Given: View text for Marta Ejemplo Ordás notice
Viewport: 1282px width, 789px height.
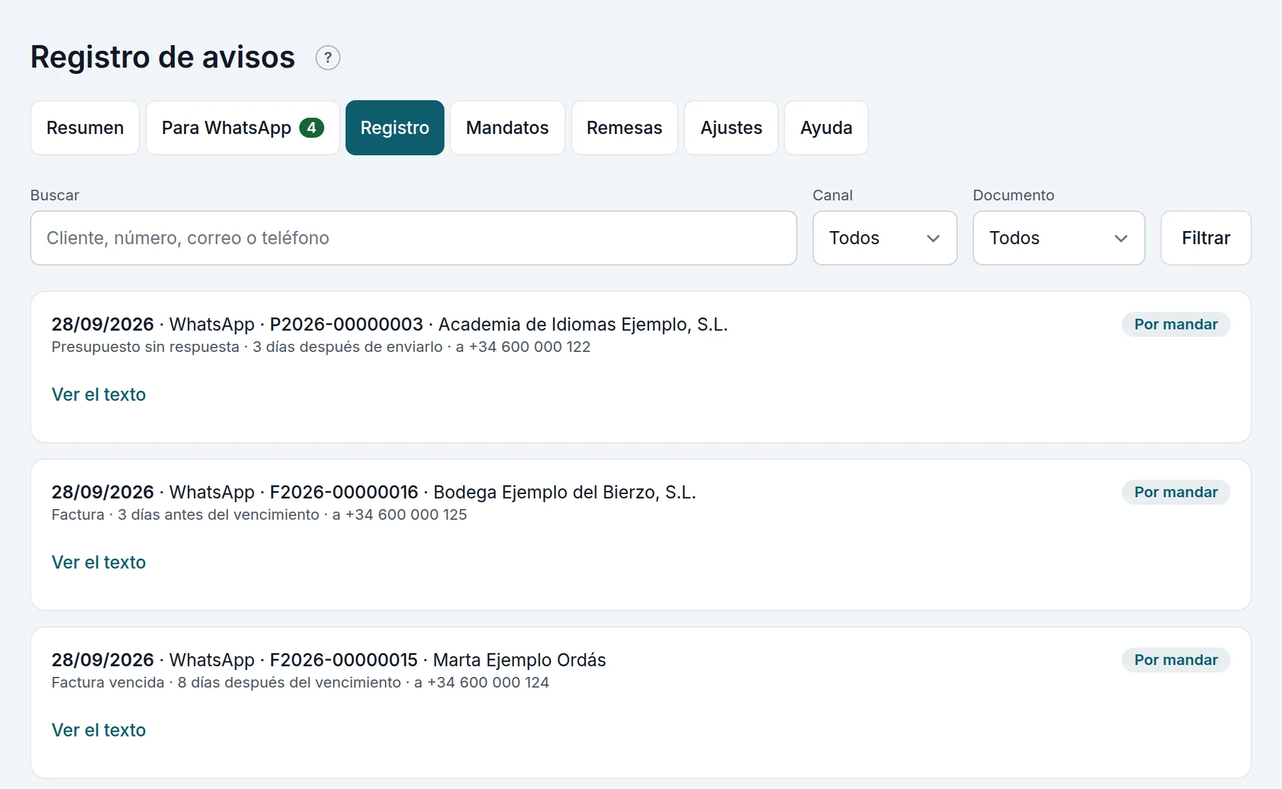Looking at the screenshot, I should [x=99, y=730].
